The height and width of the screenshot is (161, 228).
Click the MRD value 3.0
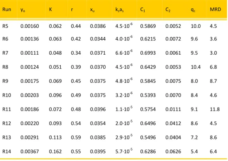pyautogui.click(x=213, y=53)
